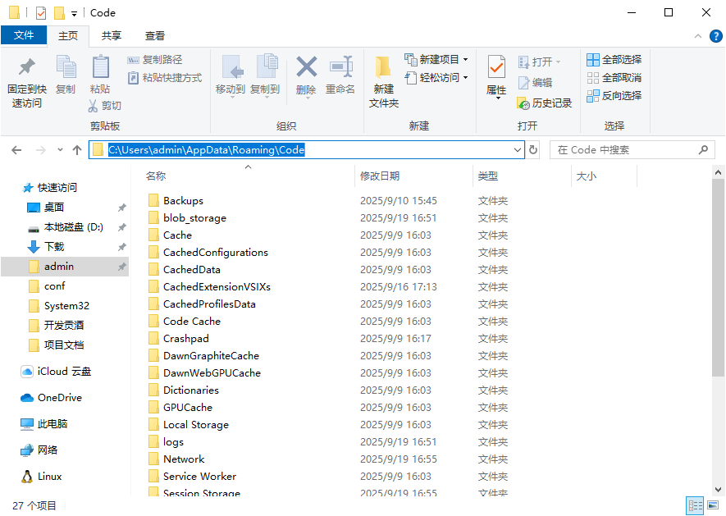Viewport: 726px width, 516px height.
Task: Switch to the 查看 (View) tab
Action: click(x=155, y=35)
